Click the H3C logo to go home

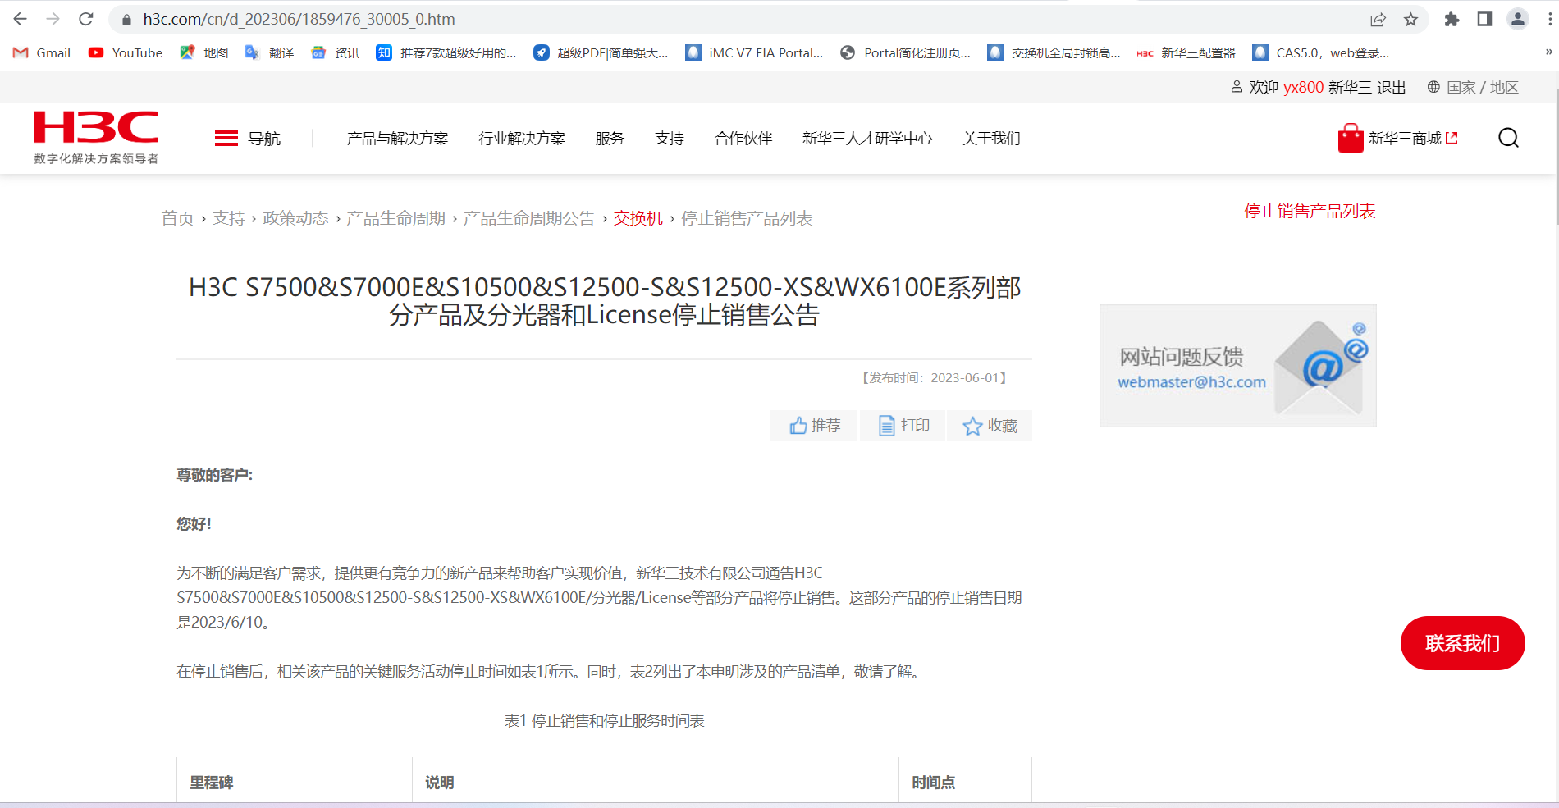click(x=97, y=137)
